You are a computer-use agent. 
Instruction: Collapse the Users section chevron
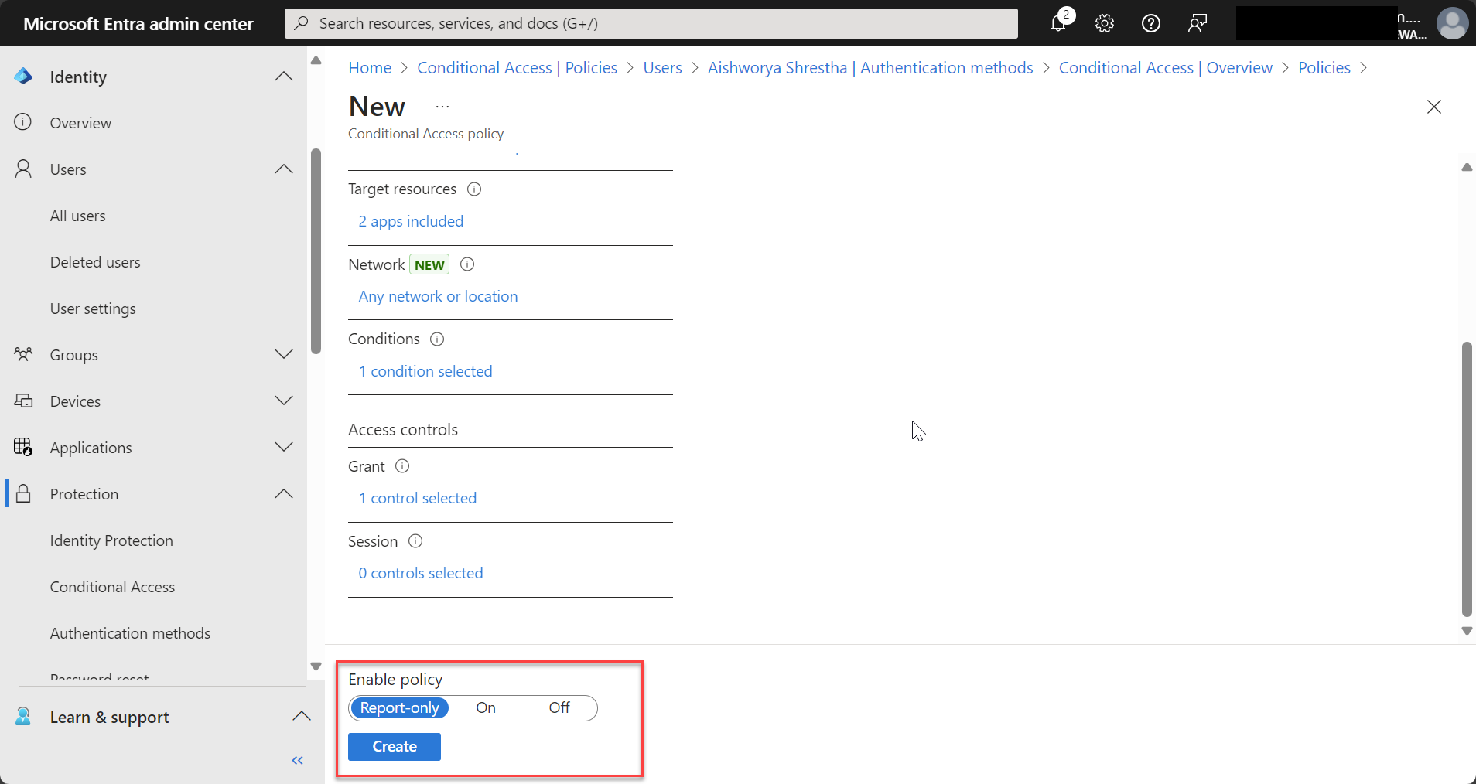tap(284, 169)
